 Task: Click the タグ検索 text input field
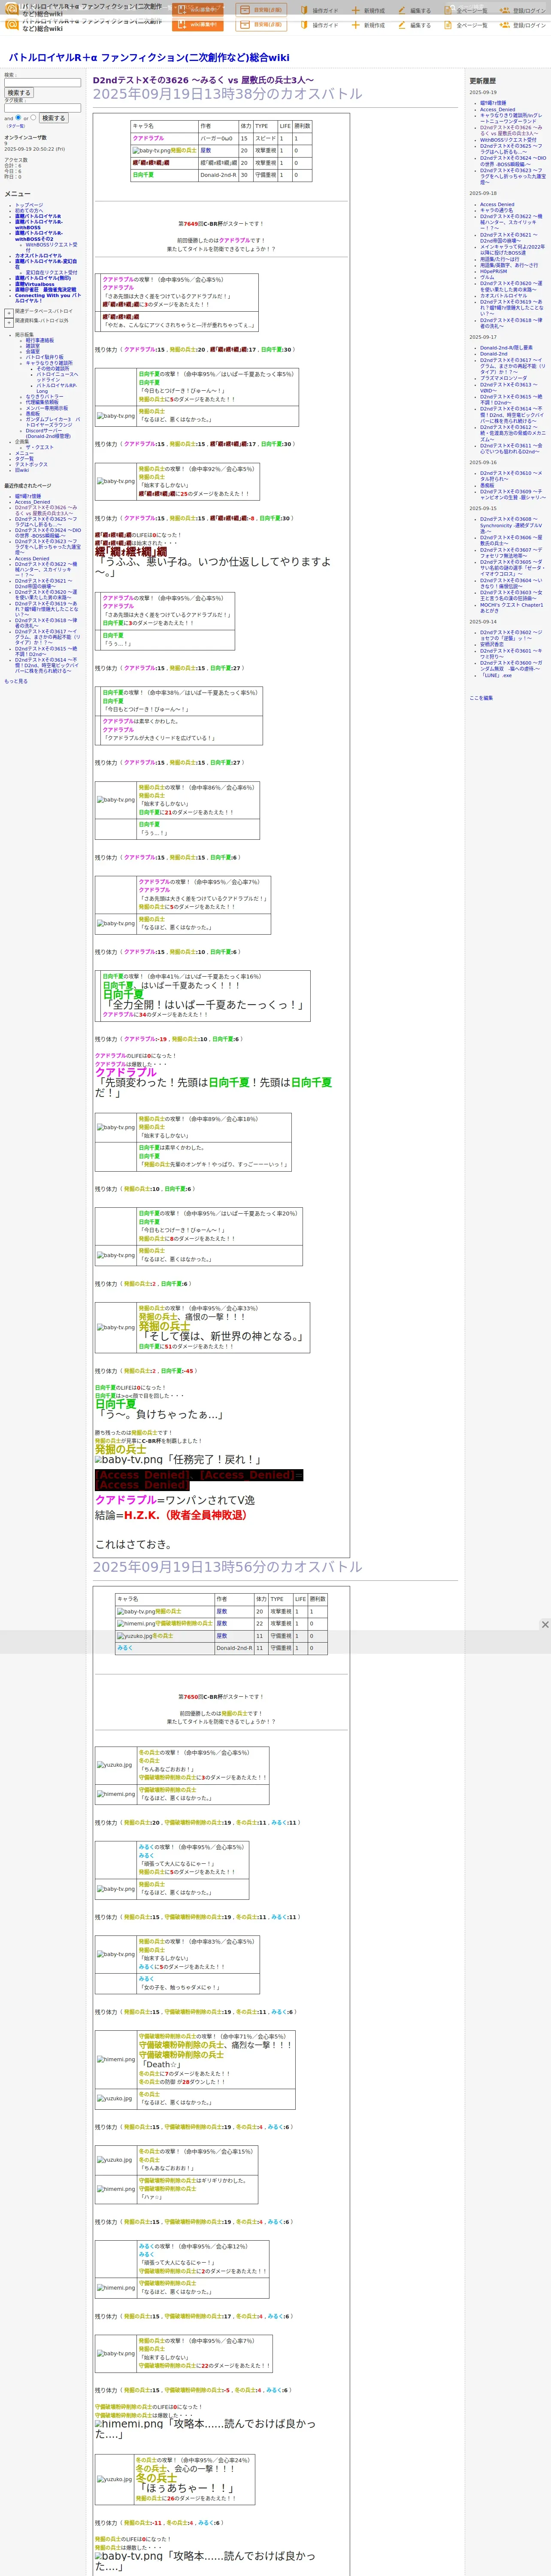(x=42, y=108)
